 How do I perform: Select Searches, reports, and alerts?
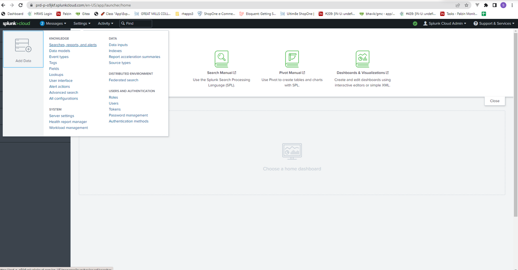click(x=73, y=45)
